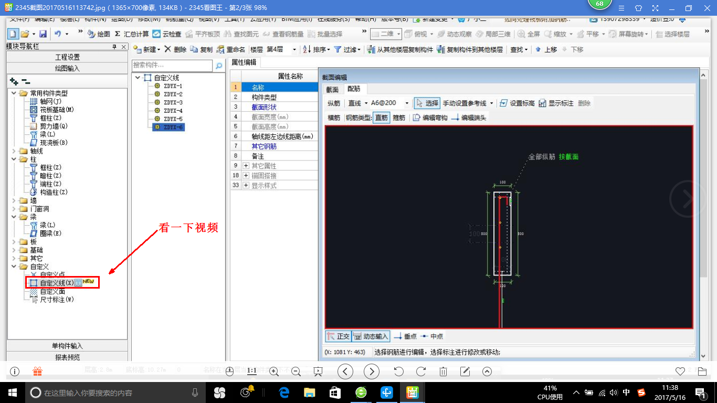Viewport: 717px width, 403px height.
Task: Go to the next image in the viewer
Action: (x=372, y=372)
